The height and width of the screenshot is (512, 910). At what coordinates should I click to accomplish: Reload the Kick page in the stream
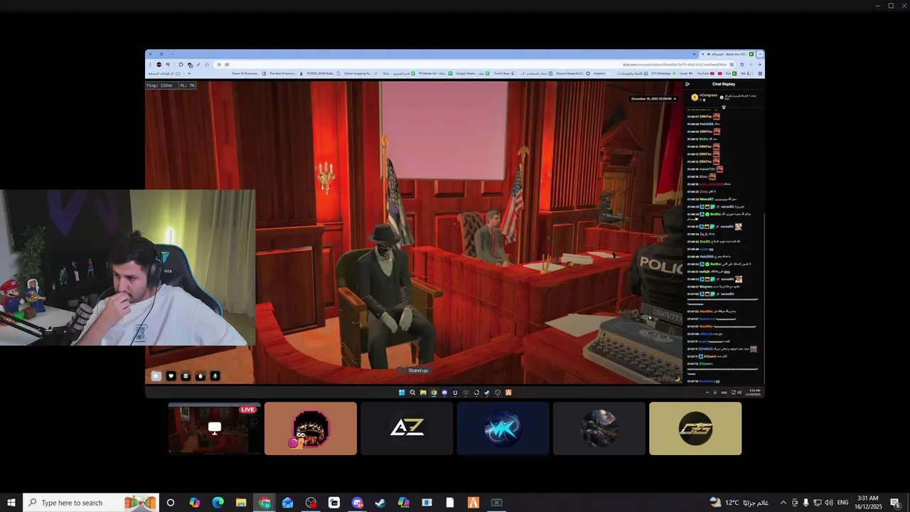click(742, 64)
